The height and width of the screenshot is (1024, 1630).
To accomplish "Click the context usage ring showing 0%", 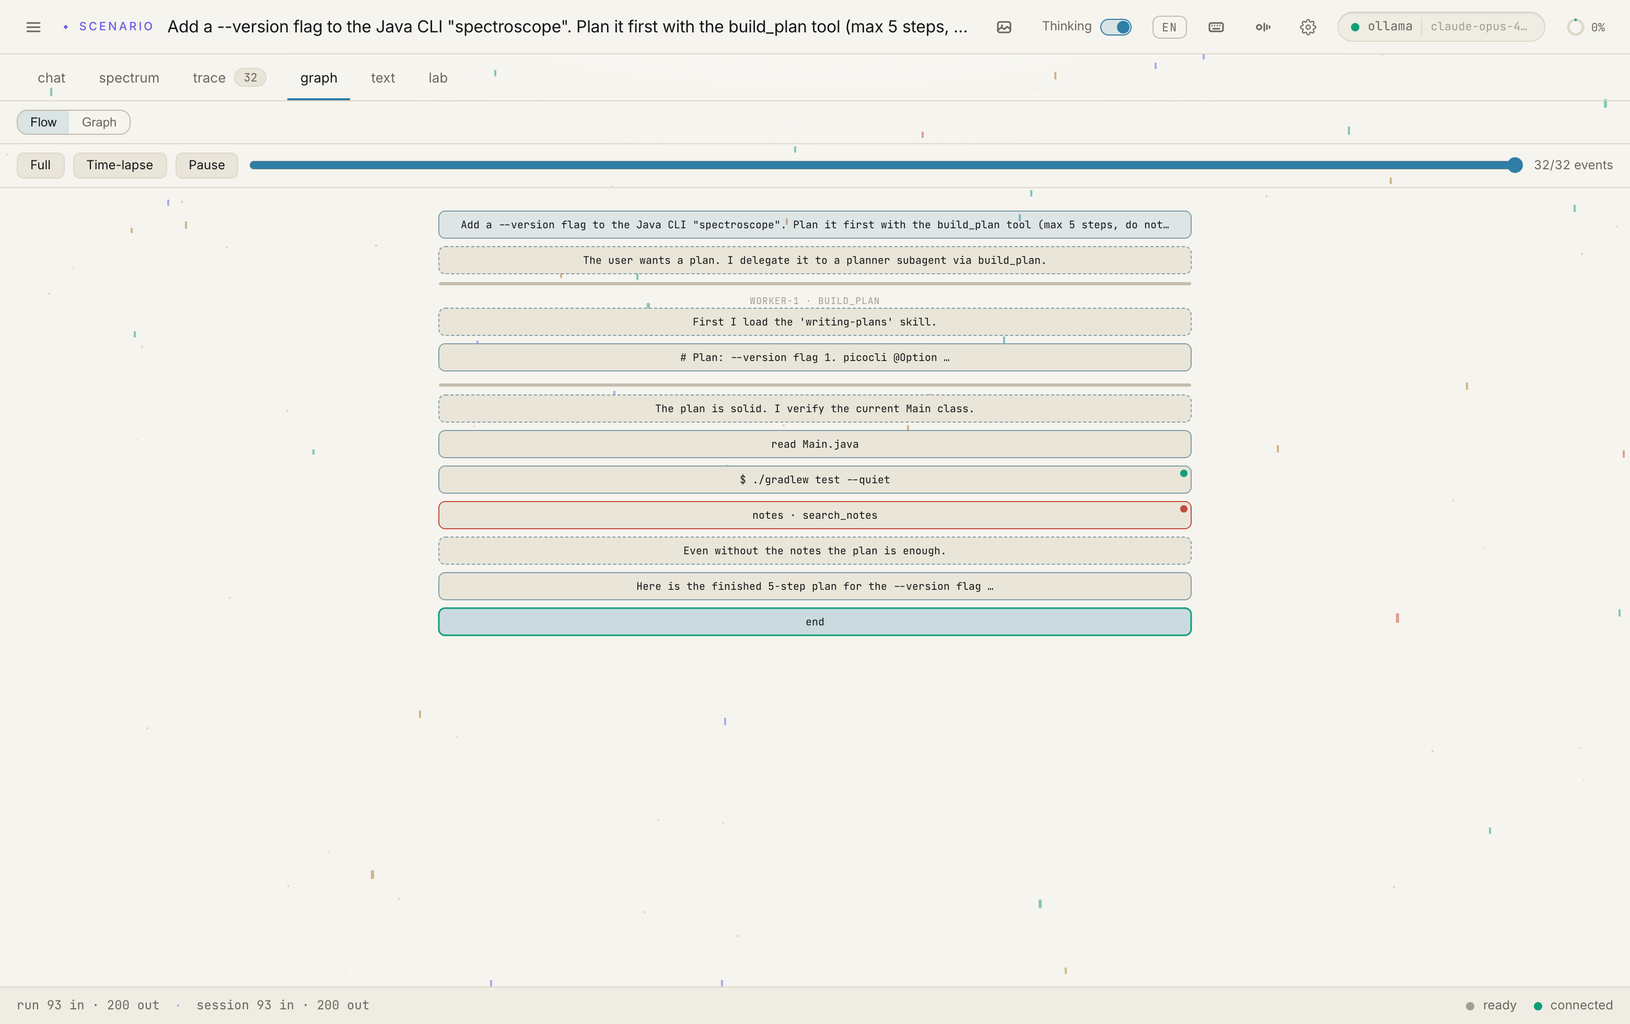I will point(1575,27).
